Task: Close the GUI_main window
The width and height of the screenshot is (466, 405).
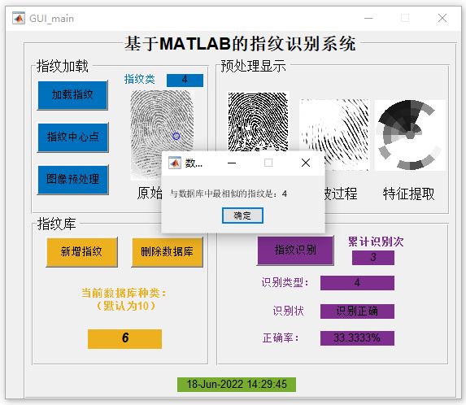Action: click(442, 19)
